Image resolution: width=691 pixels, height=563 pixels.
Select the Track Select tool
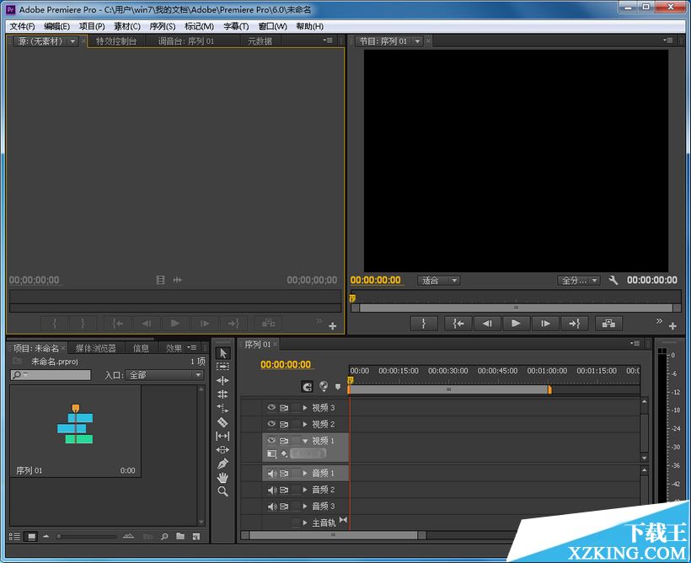[222, 367]
